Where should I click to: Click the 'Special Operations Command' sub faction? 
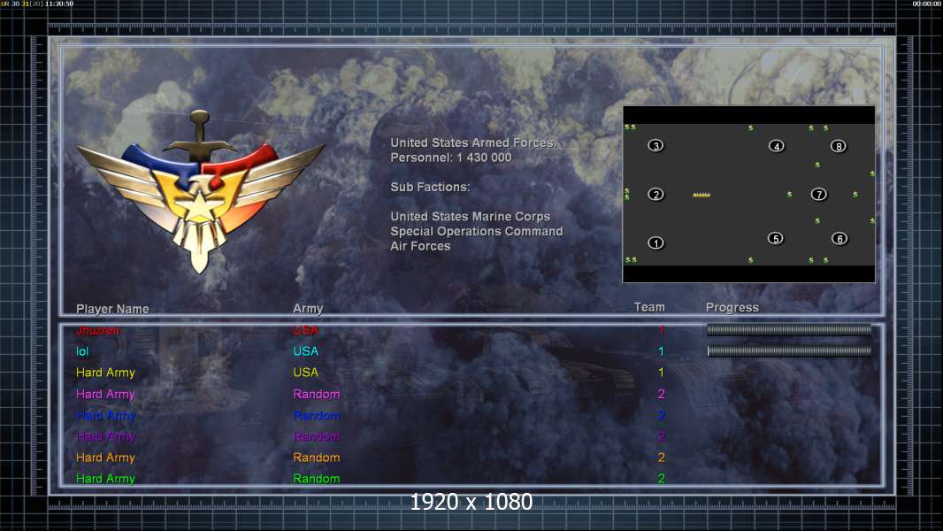pos(476,231)
